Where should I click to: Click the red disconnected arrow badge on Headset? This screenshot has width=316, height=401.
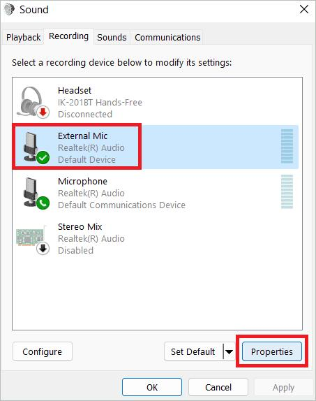coord(43,112)
